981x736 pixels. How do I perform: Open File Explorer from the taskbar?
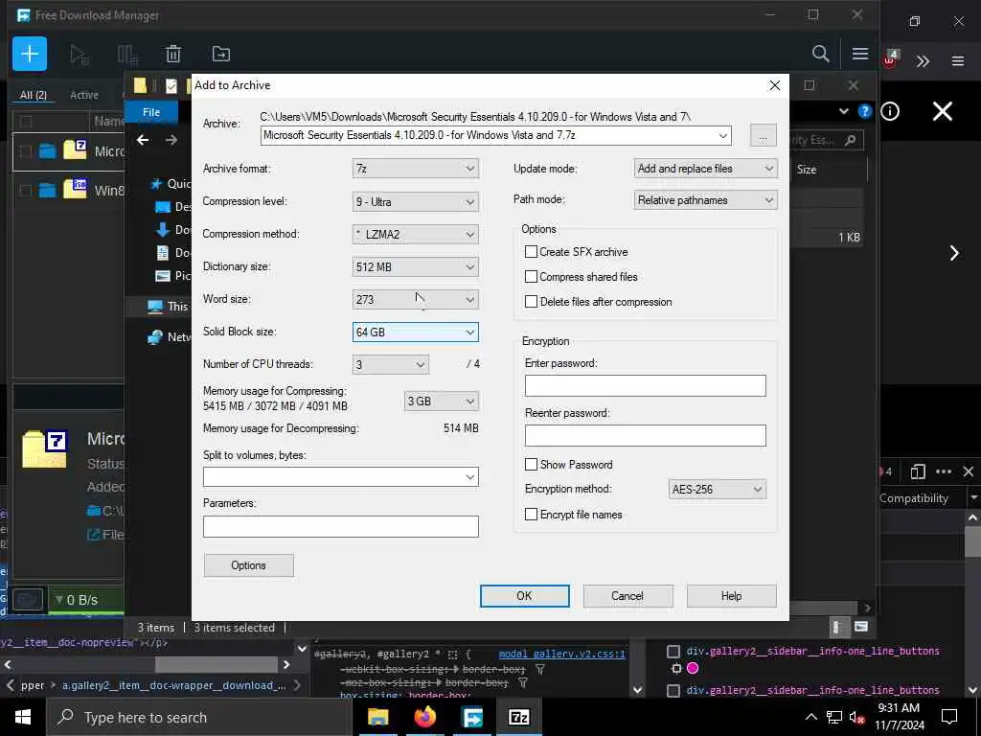coord(377,717)
